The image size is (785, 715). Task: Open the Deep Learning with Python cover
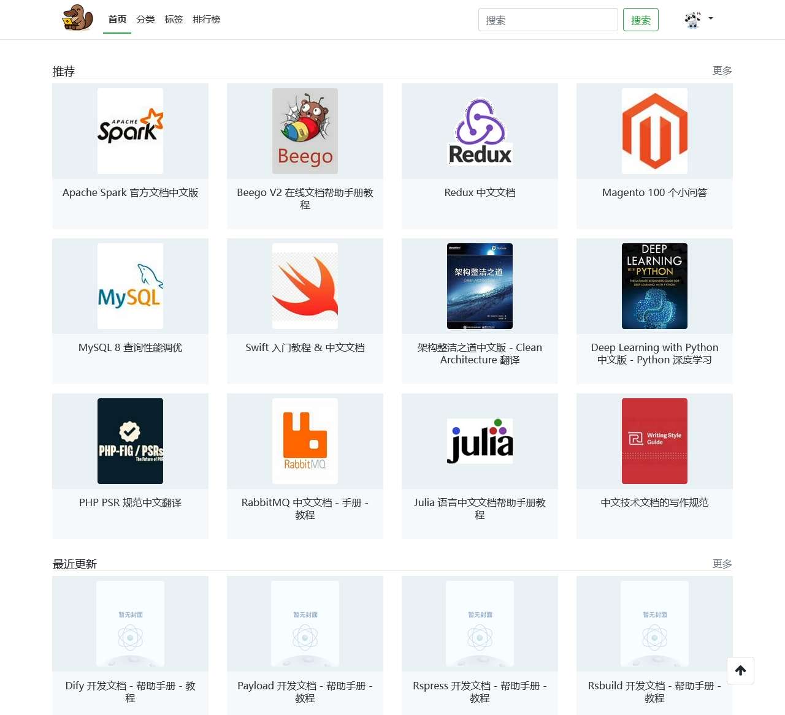pyautogui.click(x=654, y=286)
